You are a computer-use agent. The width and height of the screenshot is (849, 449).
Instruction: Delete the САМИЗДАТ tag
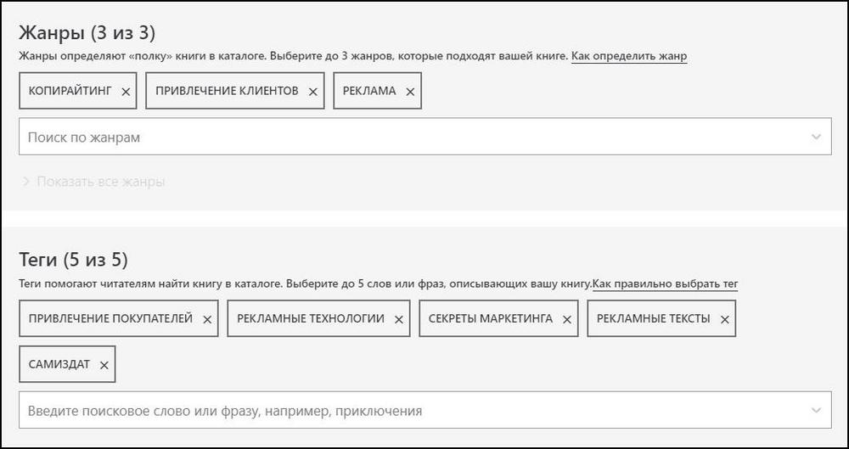[x=104, y=365]
